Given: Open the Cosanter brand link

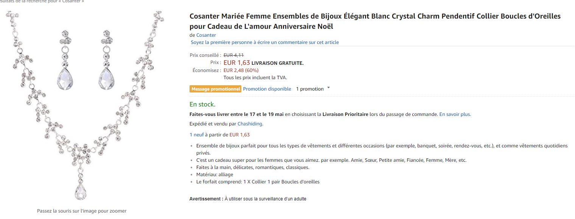Looking at the screenshot, I should [x=206, y=35].
